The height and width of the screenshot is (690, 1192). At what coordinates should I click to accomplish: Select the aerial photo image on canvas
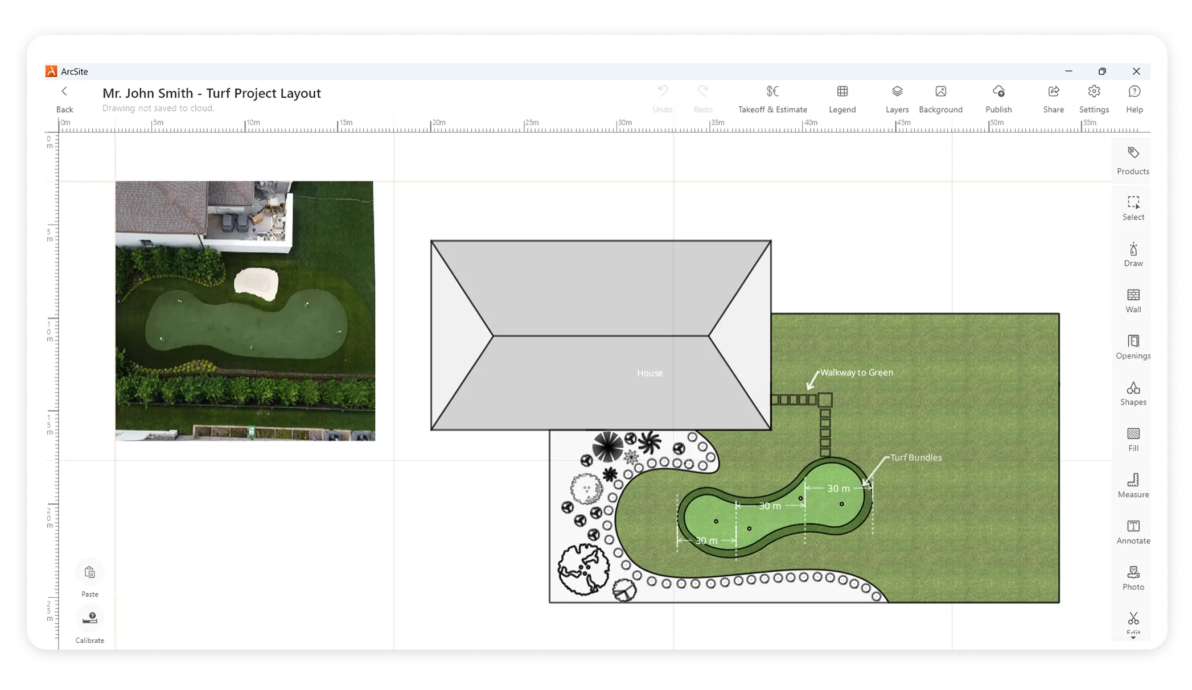coord(245,311)
